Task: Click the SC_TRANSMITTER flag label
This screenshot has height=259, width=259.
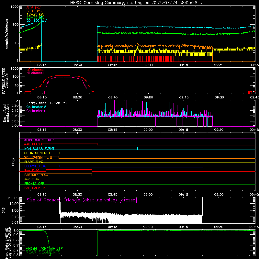Action: click(38, 157)
